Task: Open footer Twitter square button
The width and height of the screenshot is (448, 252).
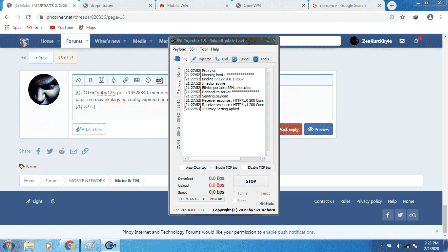Action: (400, 215)
